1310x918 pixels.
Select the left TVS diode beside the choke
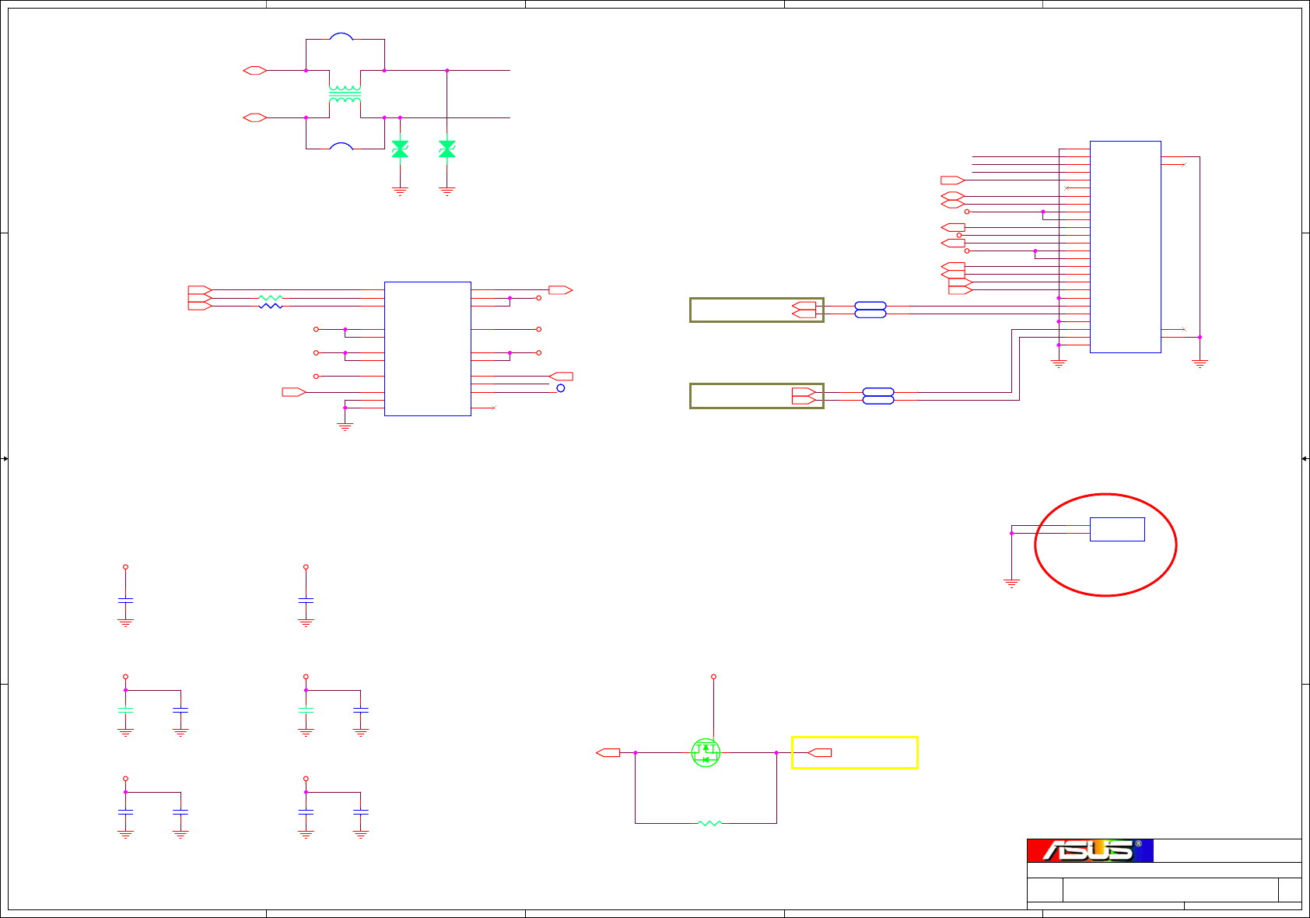click(x=400, y=149)
